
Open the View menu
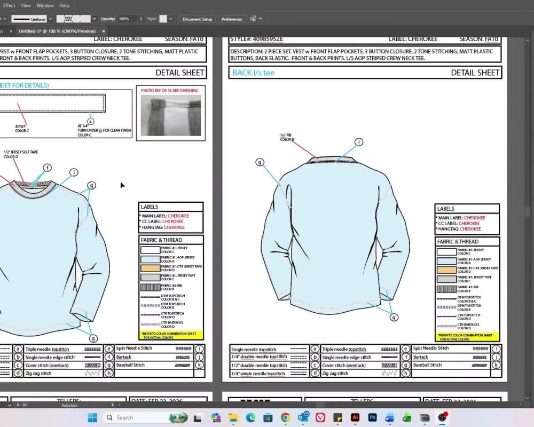tap(26, 5)
